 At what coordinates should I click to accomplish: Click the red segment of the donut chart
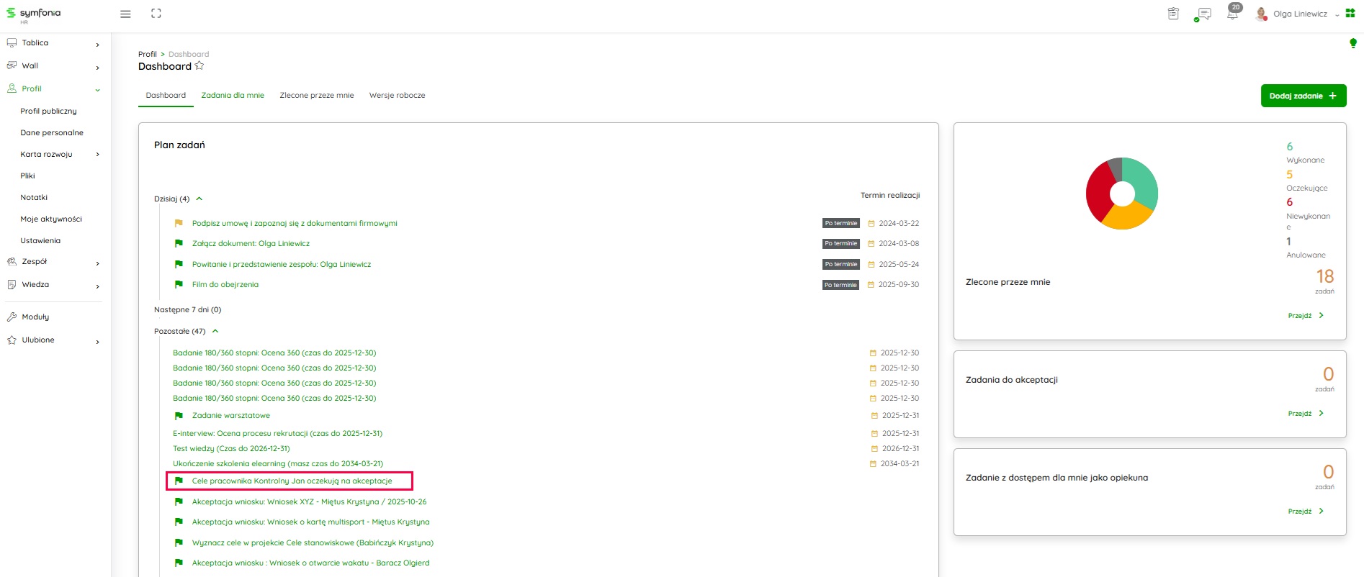1098,191
